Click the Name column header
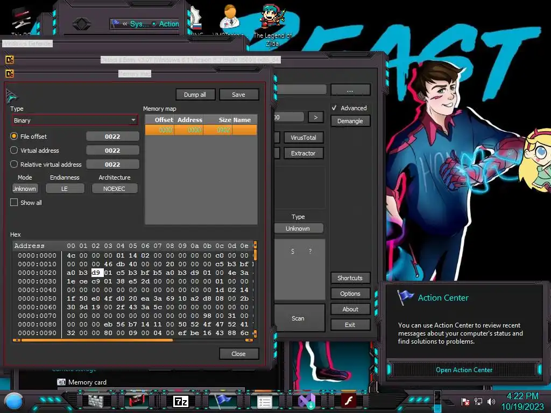551x413 pixels. [245, 120]
